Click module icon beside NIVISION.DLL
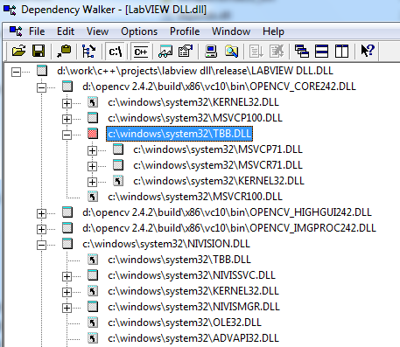This screenshot has height=347, width=400. tap(67, 244)
